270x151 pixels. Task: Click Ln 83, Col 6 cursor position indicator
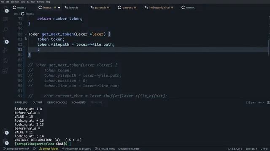point(235,148)
